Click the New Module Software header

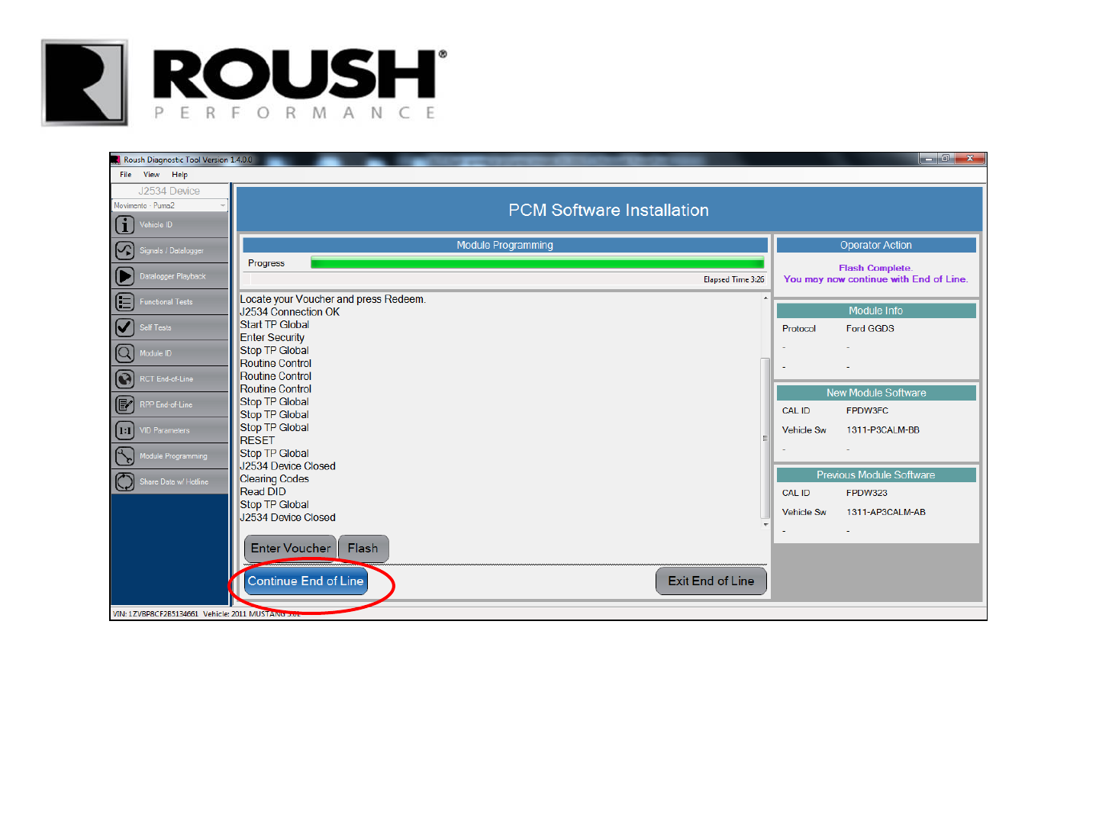coord(876,393)
